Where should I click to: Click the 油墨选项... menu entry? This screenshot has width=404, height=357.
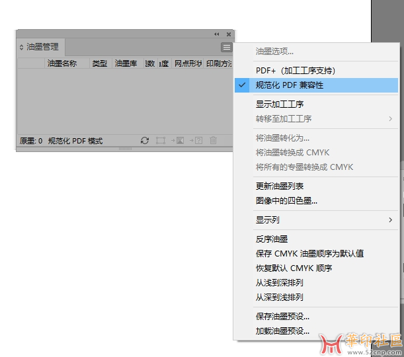coord(317,52)
